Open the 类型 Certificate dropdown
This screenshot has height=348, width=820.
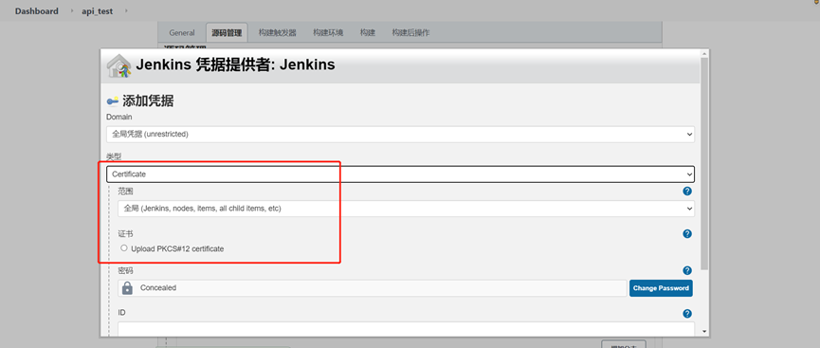[x=401, y=174]
